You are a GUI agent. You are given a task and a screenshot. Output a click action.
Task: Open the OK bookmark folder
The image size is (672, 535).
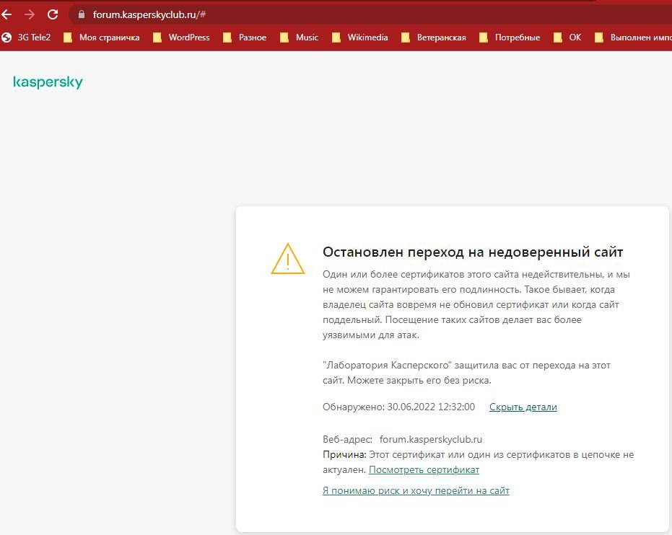[567, 37]
